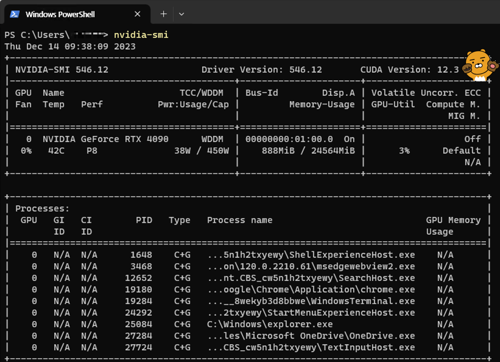Click the nvidia-smi command text

[x=141, y=35]
